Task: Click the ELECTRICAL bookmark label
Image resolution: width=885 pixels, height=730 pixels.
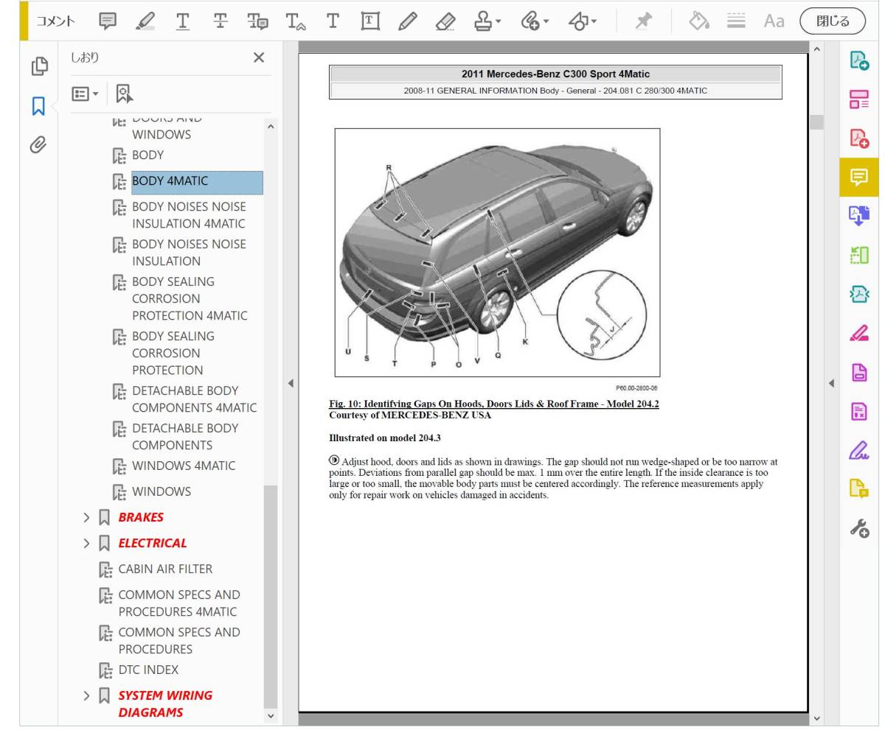Action: click(x=153, y=543)
